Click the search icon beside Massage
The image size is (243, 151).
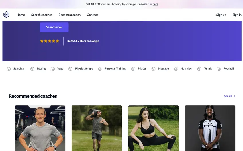153,69
